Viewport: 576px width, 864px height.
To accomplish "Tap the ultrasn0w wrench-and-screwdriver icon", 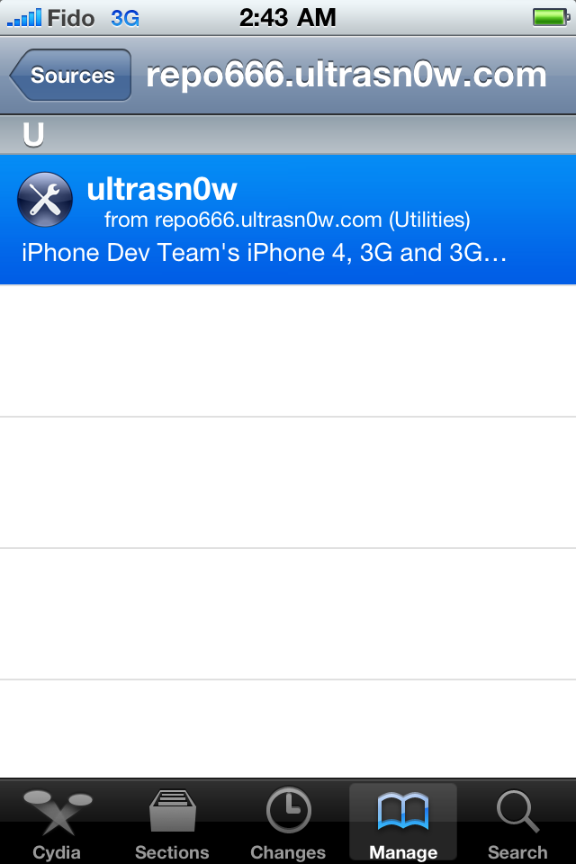I will tap(45, 200).
